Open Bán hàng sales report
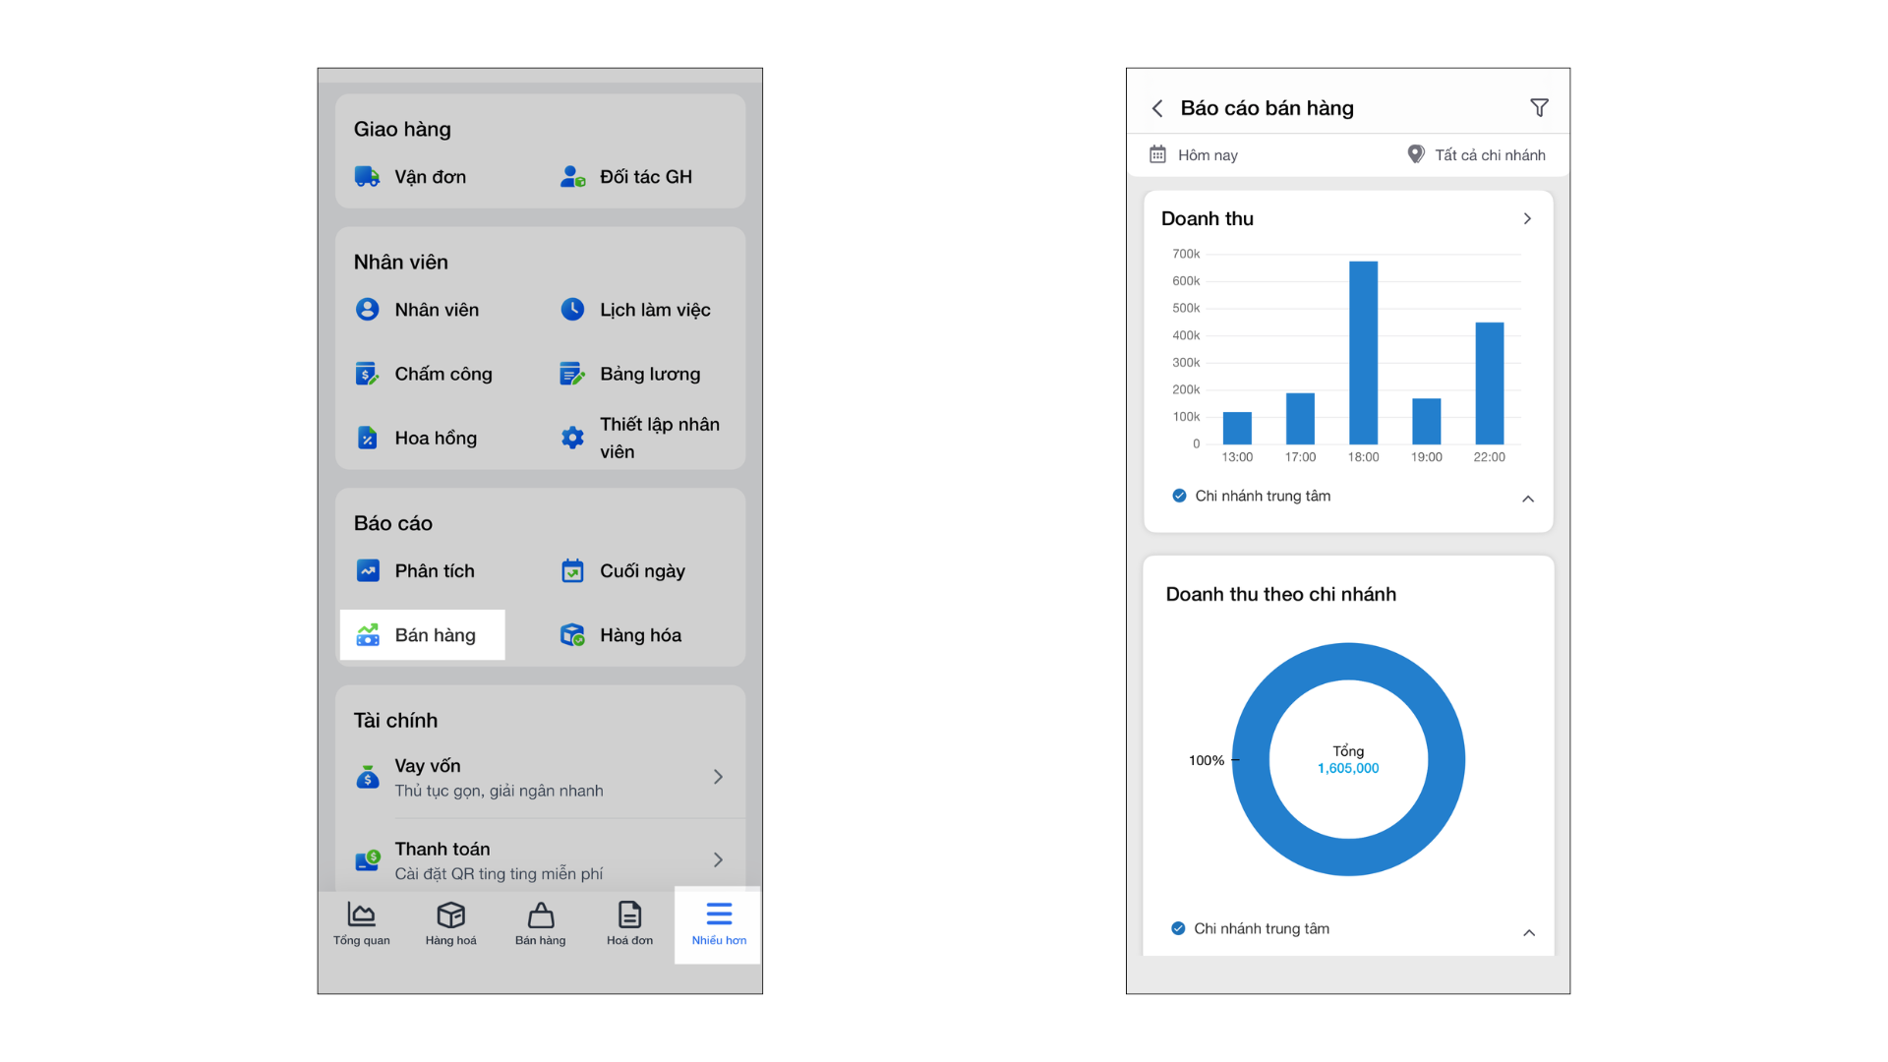This screenshot has height=1062, width=1888. pyautogui.click(x=422, y=635)
